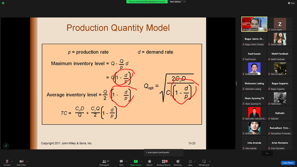Viewport: 297px width, 167px height.
Task: Click 'p = production rate' on the slide
Action: (x=88, y=52)
